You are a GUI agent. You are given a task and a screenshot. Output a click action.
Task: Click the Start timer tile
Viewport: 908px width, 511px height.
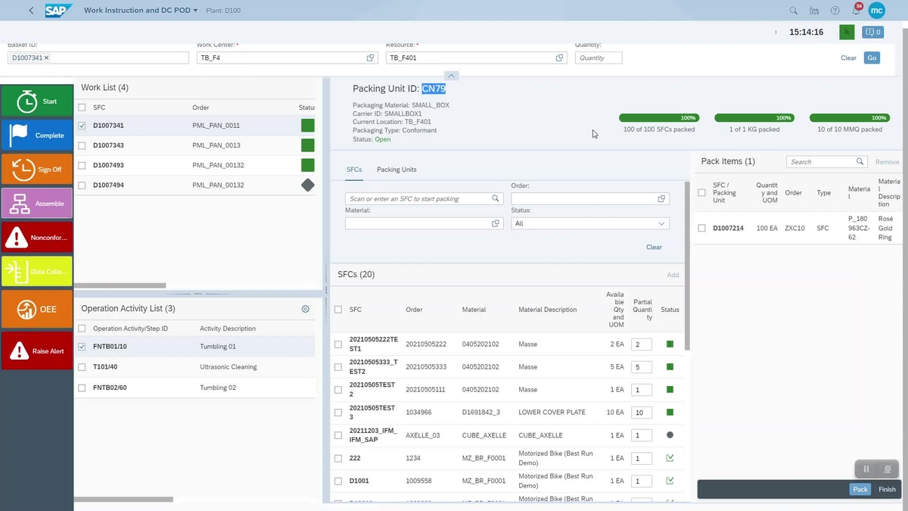pos(37,101)
